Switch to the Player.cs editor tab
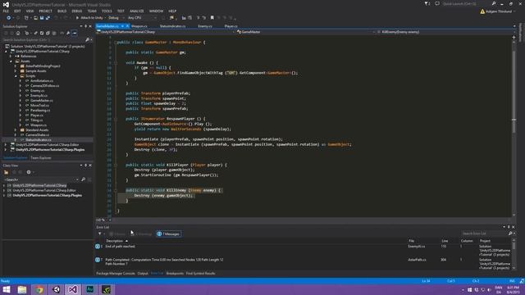The height and width of the screenshot is (295, 525). click(231, 26)
